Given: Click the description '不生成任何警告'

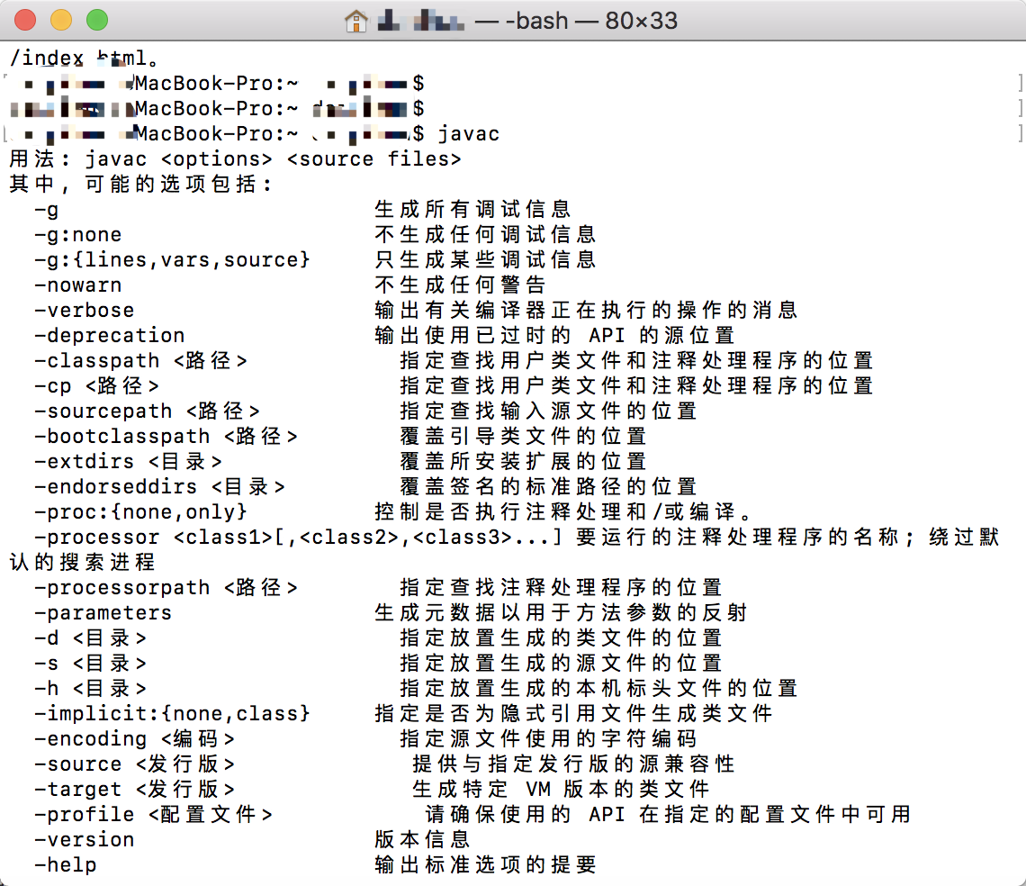Looking at the screenshot, I should click(x=460, y=285).
